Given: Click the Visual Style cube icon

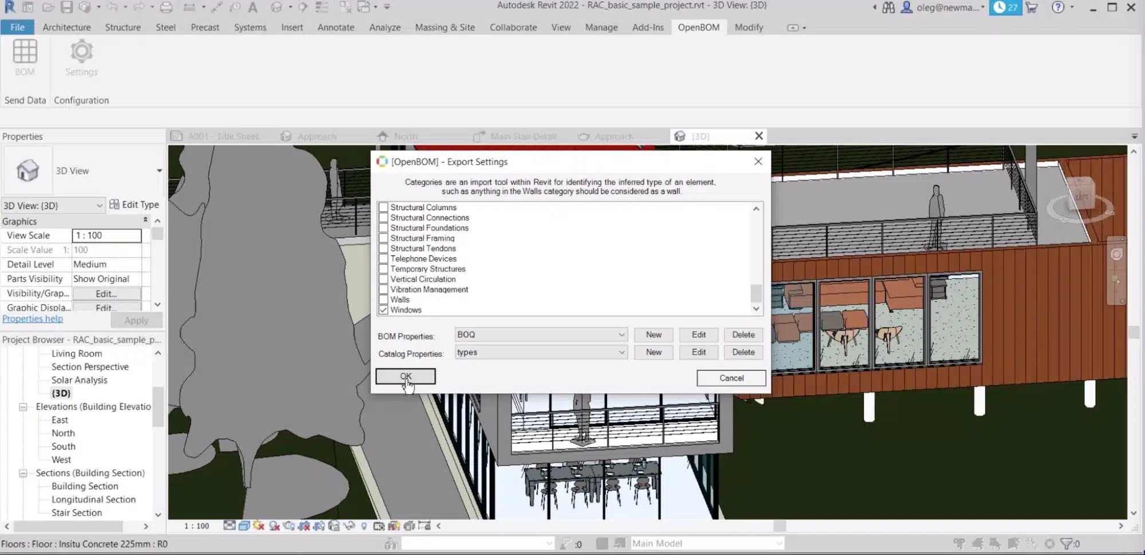Looking at the screenshot, I should (244, 526).
